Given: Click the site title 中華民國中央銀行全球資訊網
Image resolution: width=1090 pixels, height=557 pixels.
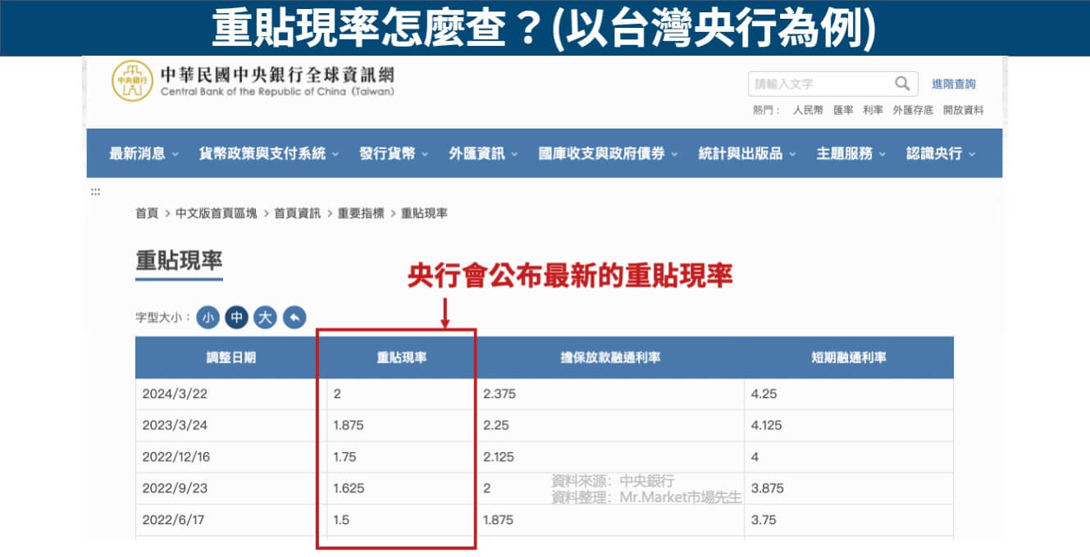Looking at the screenshot, I should pos(277,75).
